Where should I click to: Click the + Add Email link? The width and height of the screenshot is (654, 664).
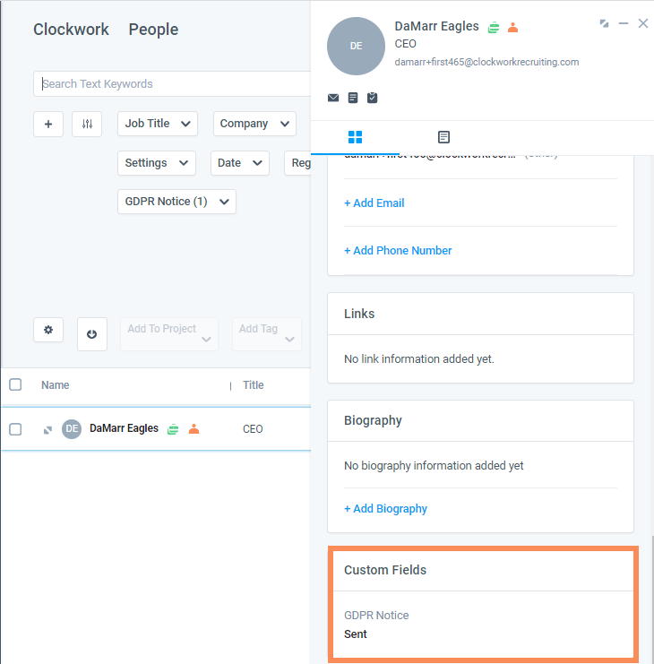coord(374,203)
